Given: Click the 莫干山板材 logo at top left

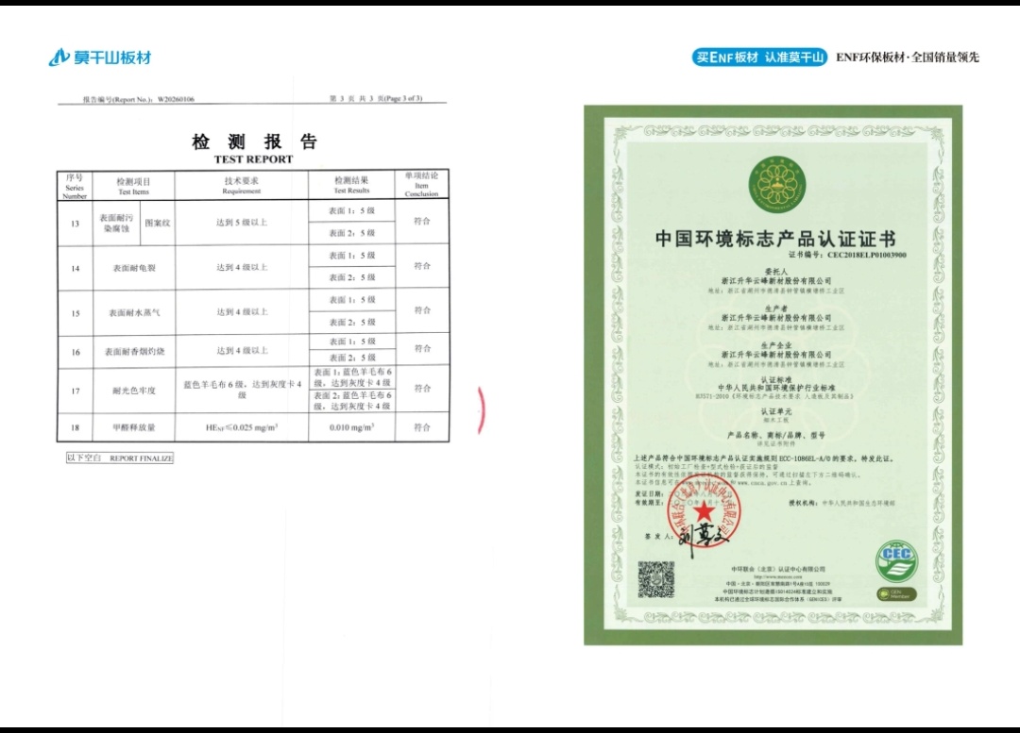Looking at the screenshot, I should 100,58.
